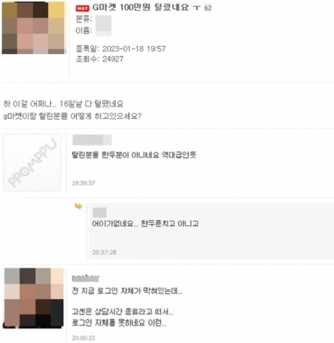The width and height of the screenshot is (334, 343).
Task: Click the 19:59:57 comment timestamp
Action: coord(83,183)
